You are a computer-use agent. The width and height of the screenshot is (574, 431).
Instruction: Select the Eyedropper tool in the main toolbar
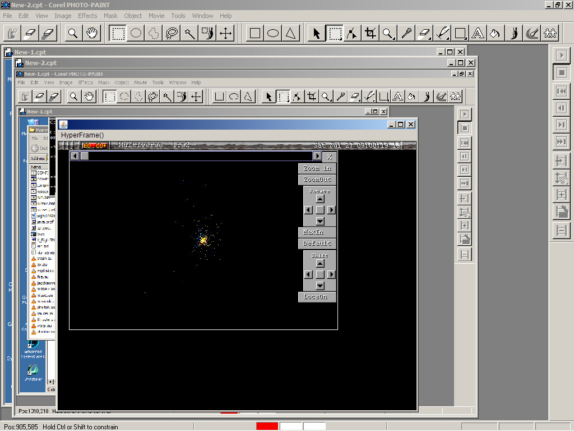point(406,33)
